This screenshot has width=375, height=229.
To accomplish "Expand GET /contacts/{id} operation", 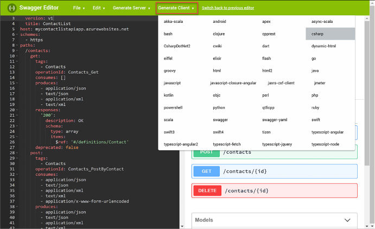I will [x=274, y=171].
